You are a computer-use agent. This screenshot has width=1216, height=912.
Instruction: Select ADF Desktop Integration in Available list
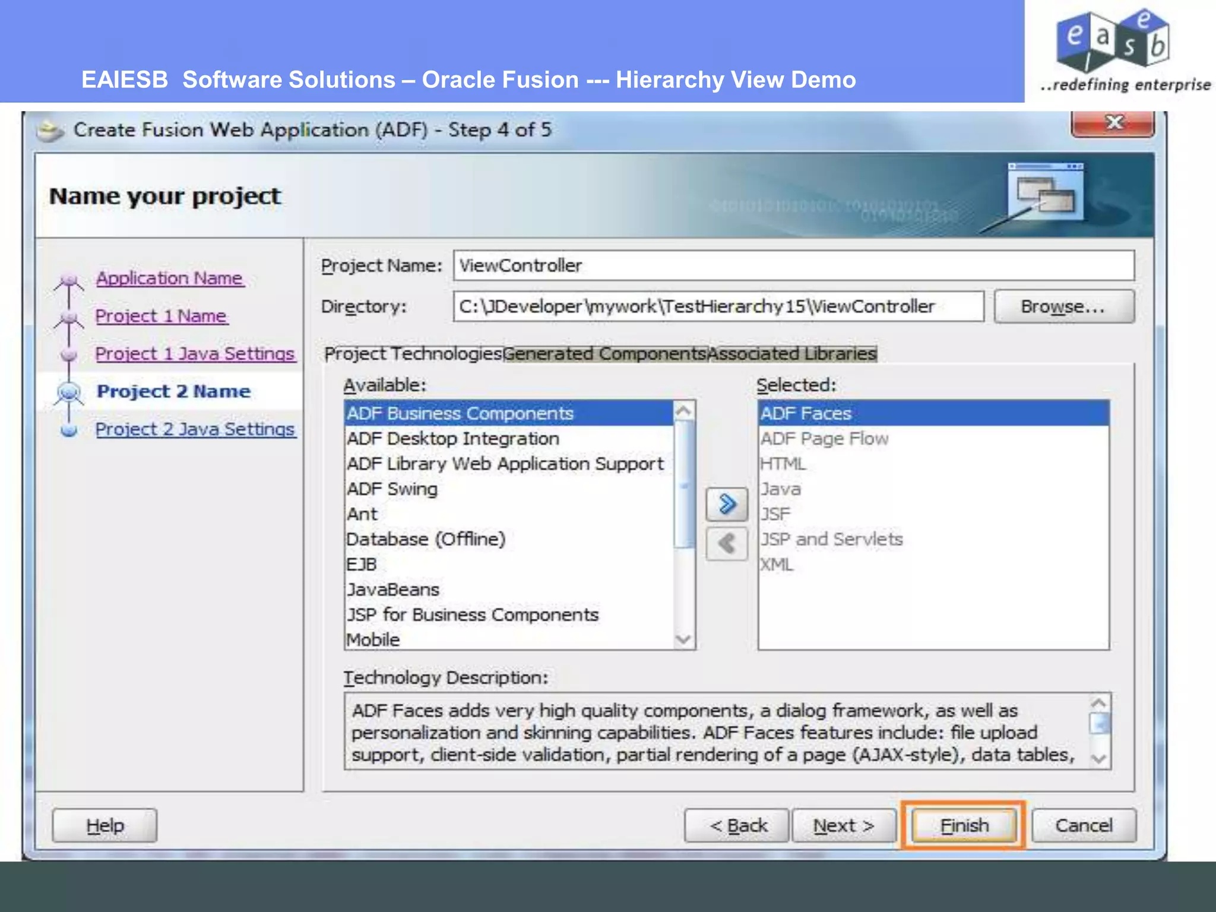509,439
